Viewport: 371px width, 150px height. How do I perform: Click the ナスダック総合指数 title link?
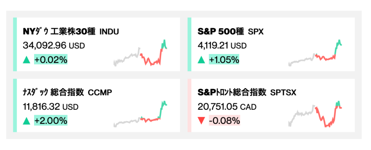point(67,93)
